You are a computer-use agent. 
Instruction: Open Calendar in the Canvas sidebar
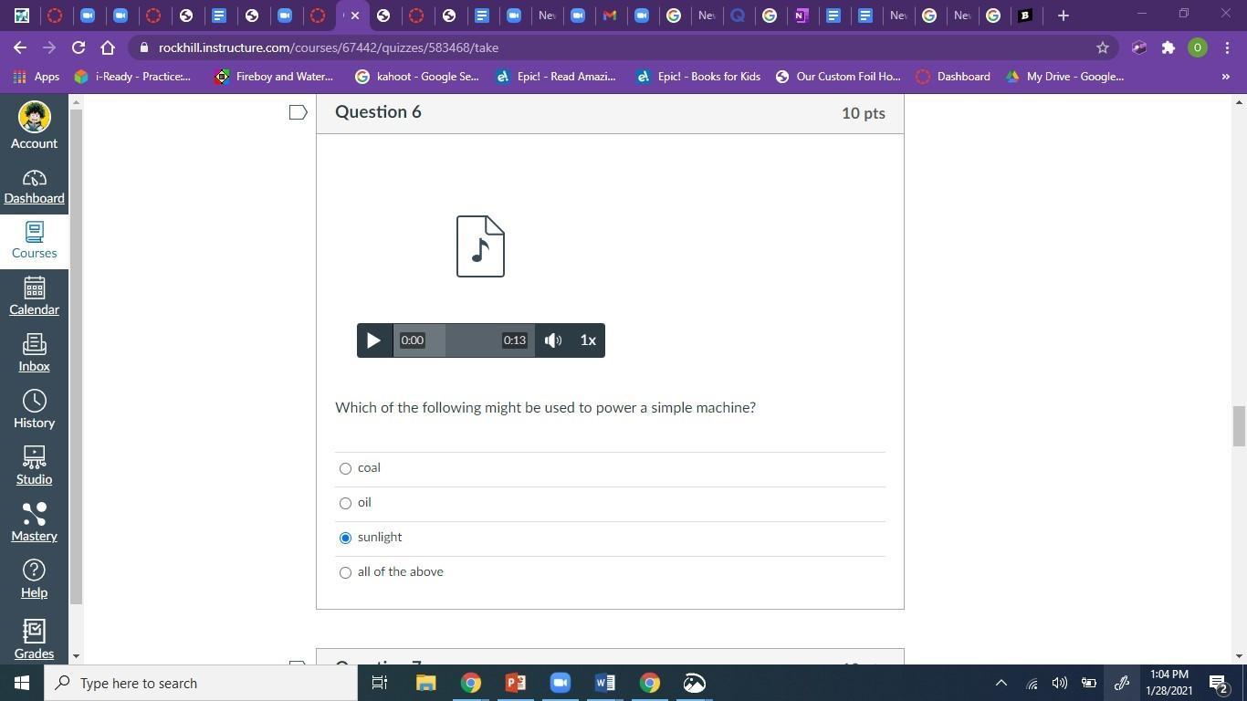(34, 297)
